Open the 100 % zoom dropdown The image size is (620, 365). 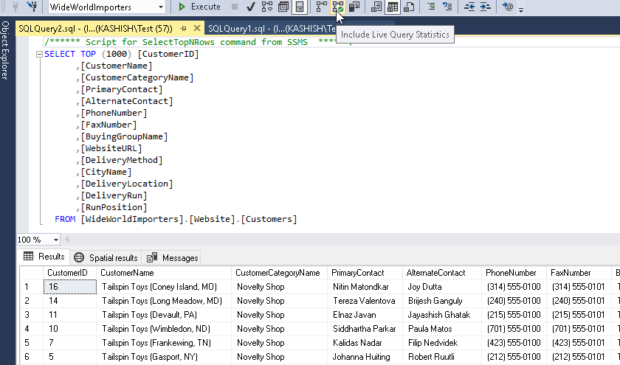[56, 240]
